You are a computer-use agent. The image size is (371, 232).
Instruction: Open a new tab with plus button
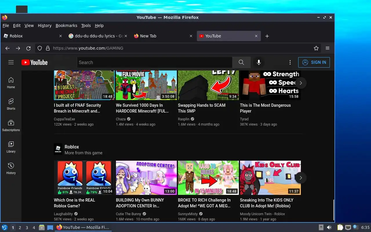tap(267, 36)
